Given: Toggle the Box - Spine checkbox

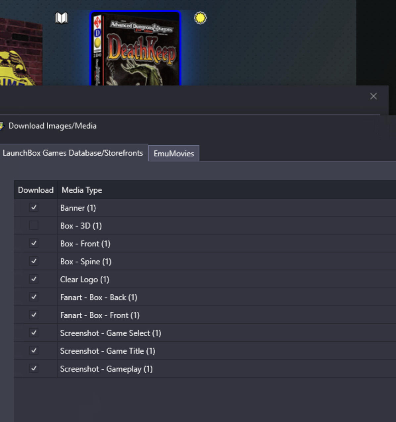Looking at the screenshot, I should [x=34, y=261].
